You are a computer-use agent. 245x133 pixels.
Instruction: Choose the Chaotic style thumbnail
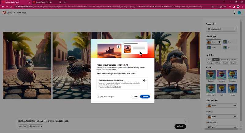click(x=232, y=89)
